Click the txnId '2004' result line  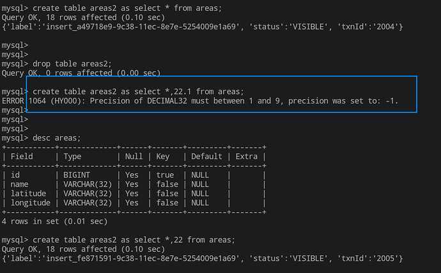(x=202, y=27)
